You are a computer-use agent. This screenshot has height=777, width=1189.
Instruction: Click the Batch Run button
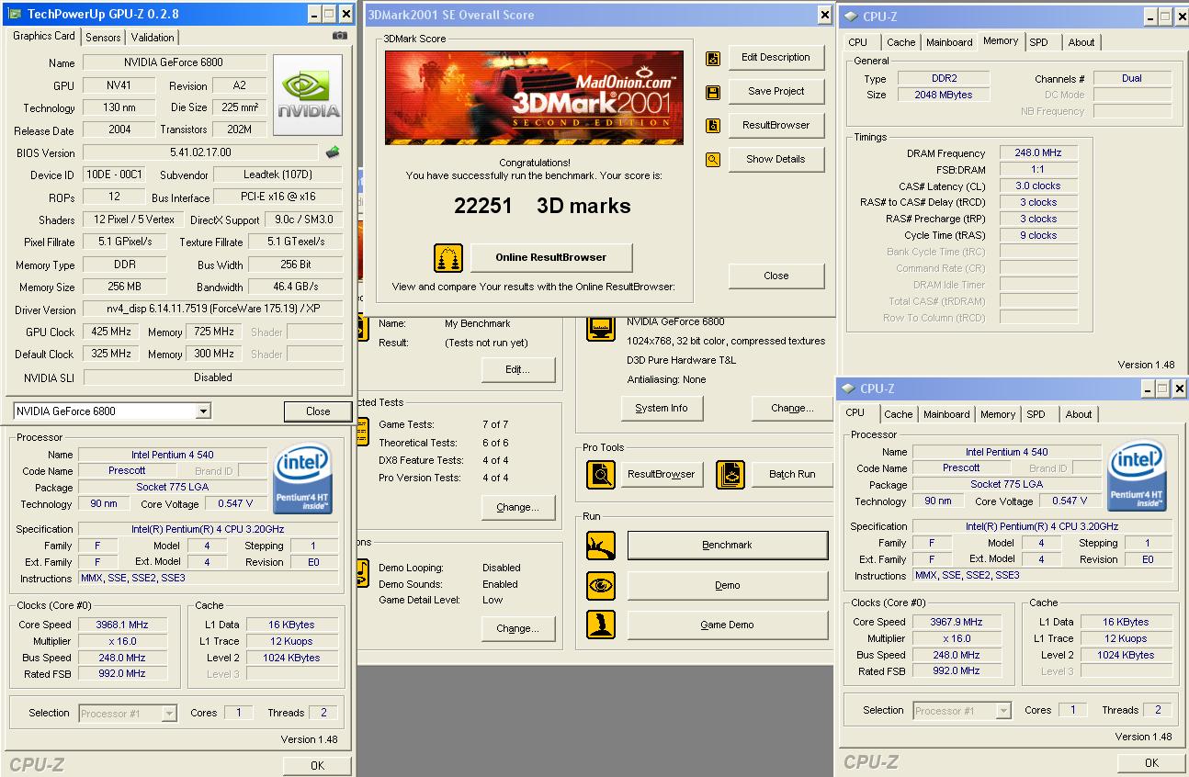click(x=792, y=474)
